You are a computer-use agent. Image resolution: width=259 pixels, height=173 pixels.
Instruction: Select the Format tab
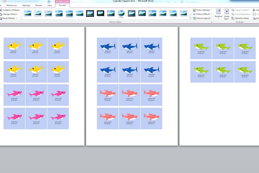coord(62,5)
